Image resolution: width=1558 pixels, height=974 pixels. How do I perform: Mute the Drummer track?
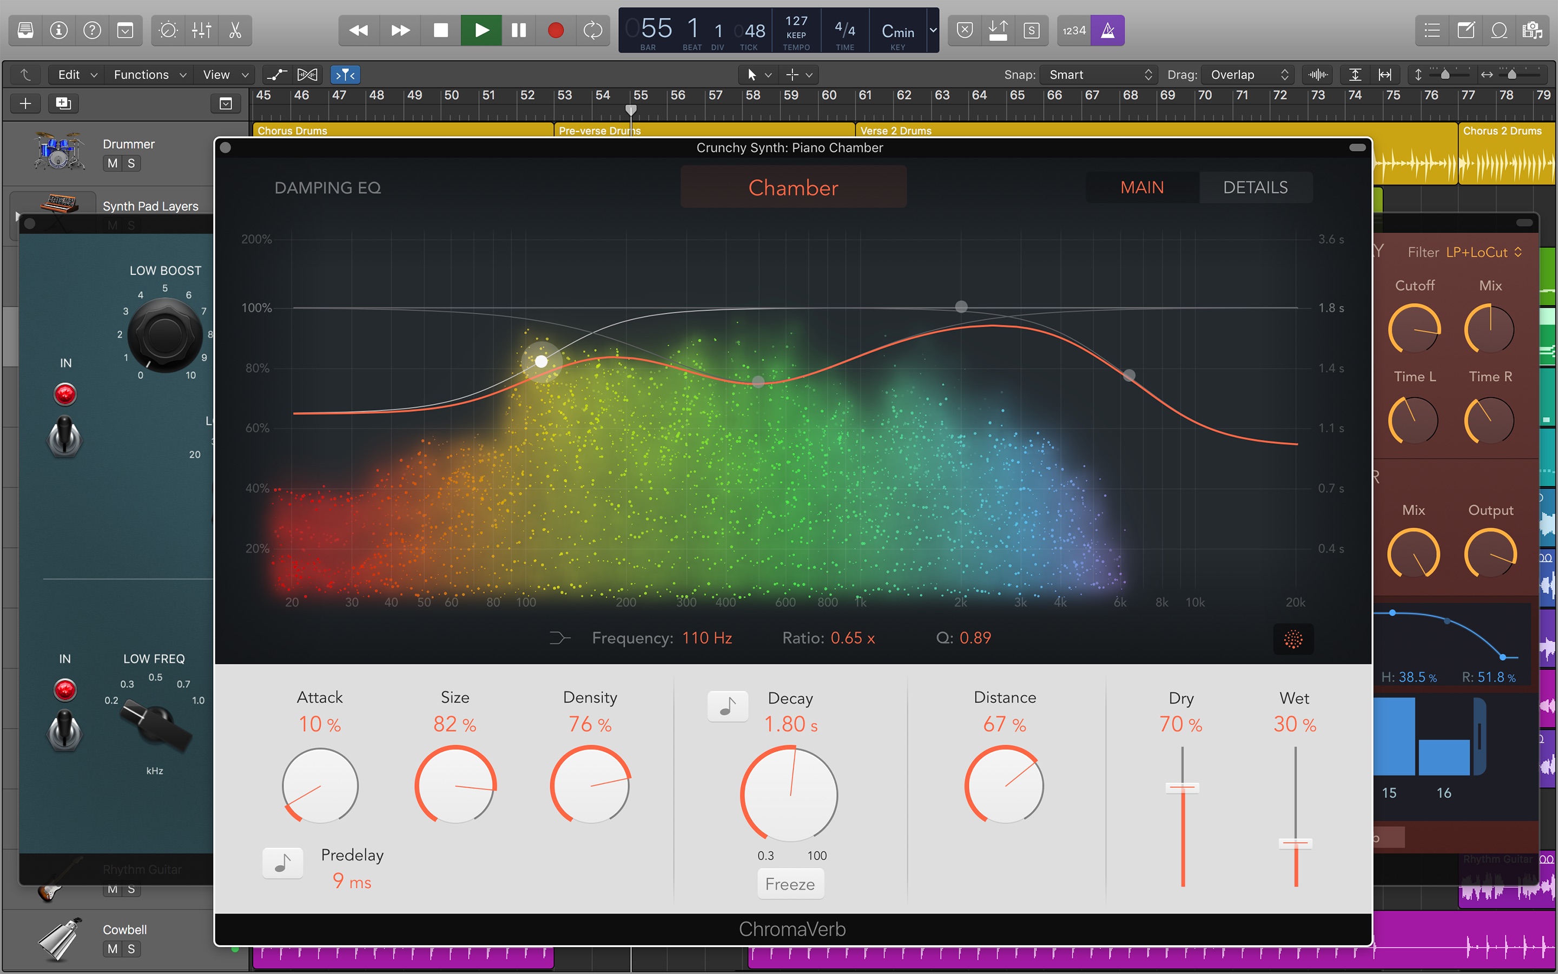point(113,163)
